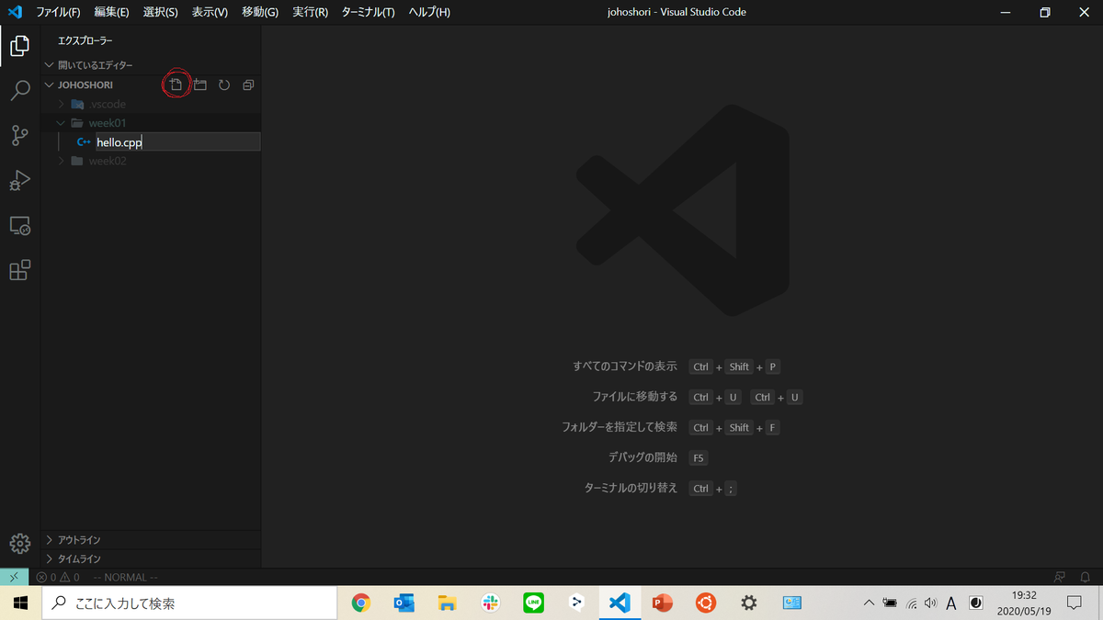
Task: Open the ファイル(F) menu
Action: point(58,12)
